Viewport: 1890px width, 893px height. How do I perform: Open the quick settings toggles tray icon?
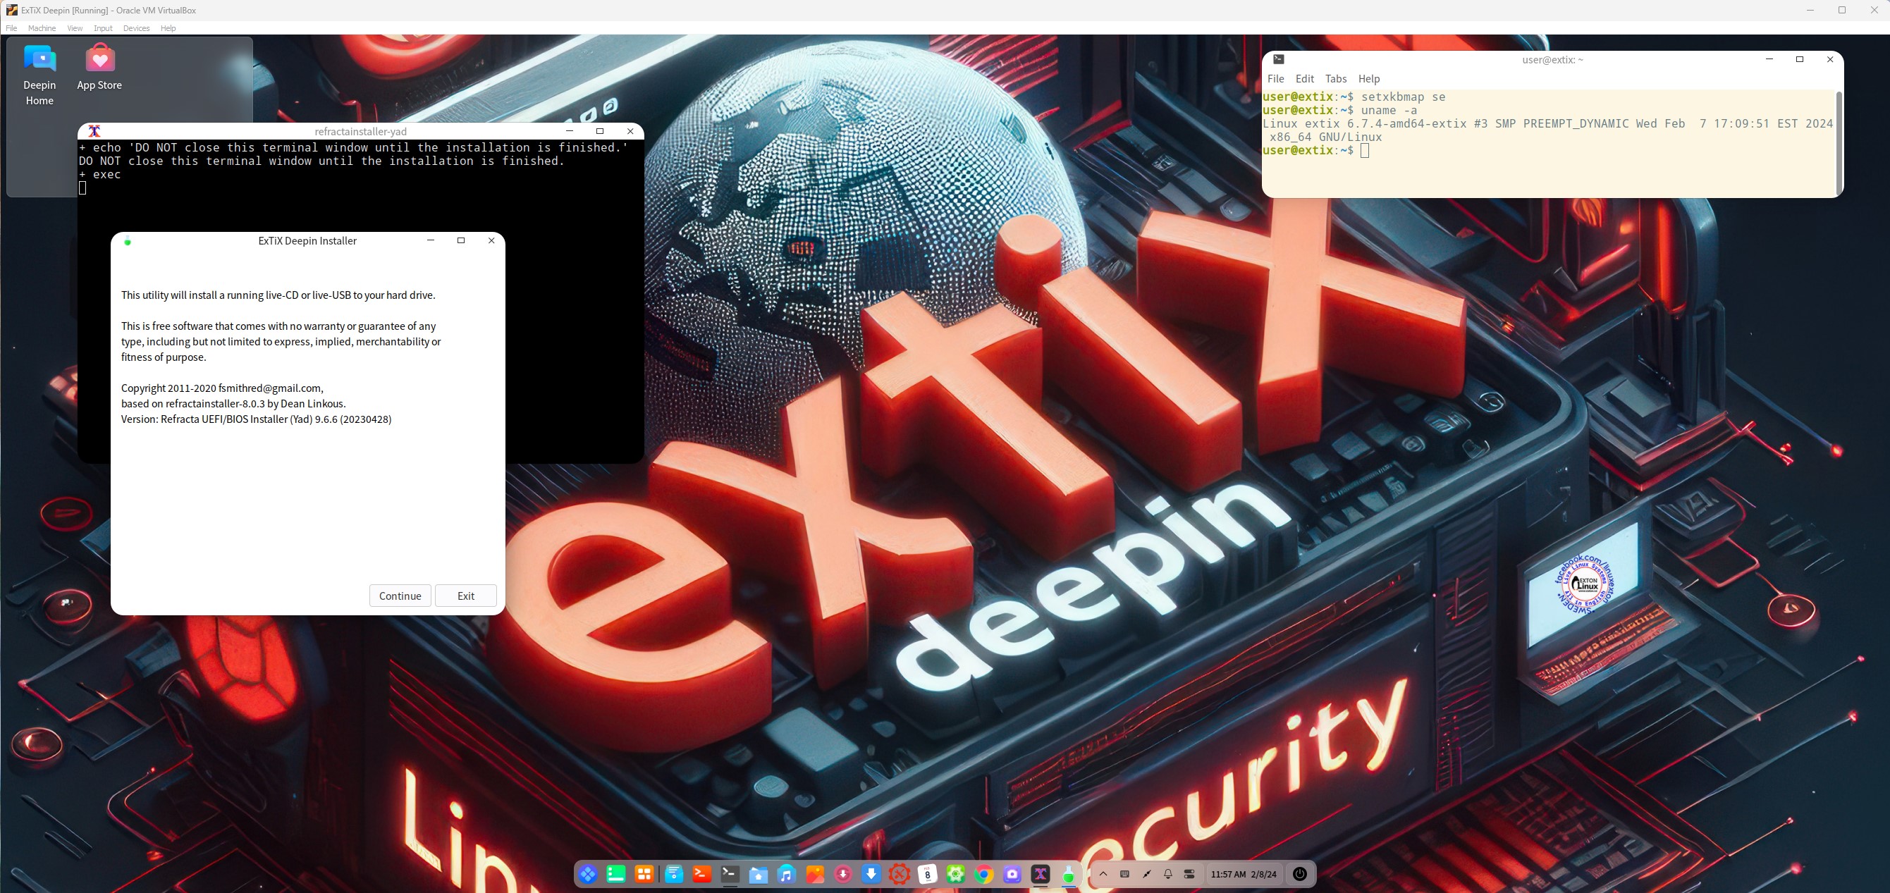point(1189,874)
